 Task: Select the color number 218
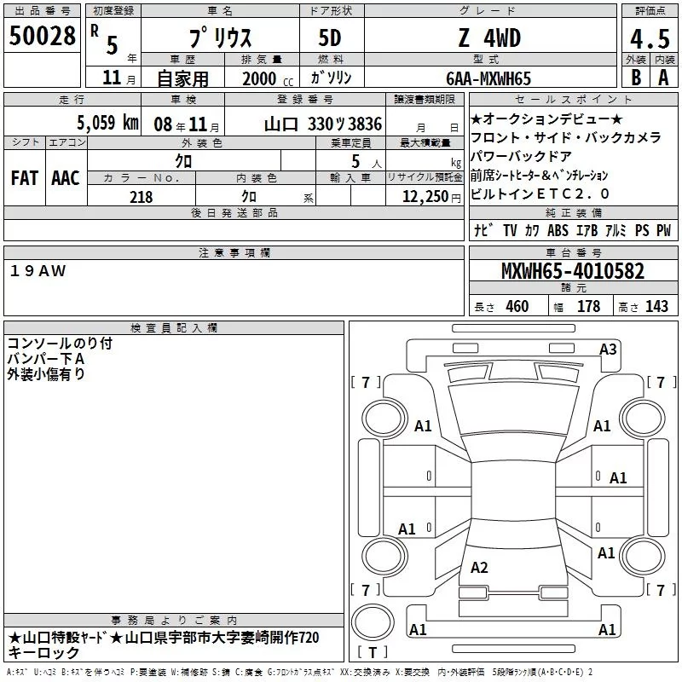(x=141, y=197)
